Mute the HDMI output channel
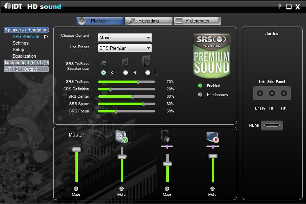Screen dimensions: 306x204 [x=212, y=188]
